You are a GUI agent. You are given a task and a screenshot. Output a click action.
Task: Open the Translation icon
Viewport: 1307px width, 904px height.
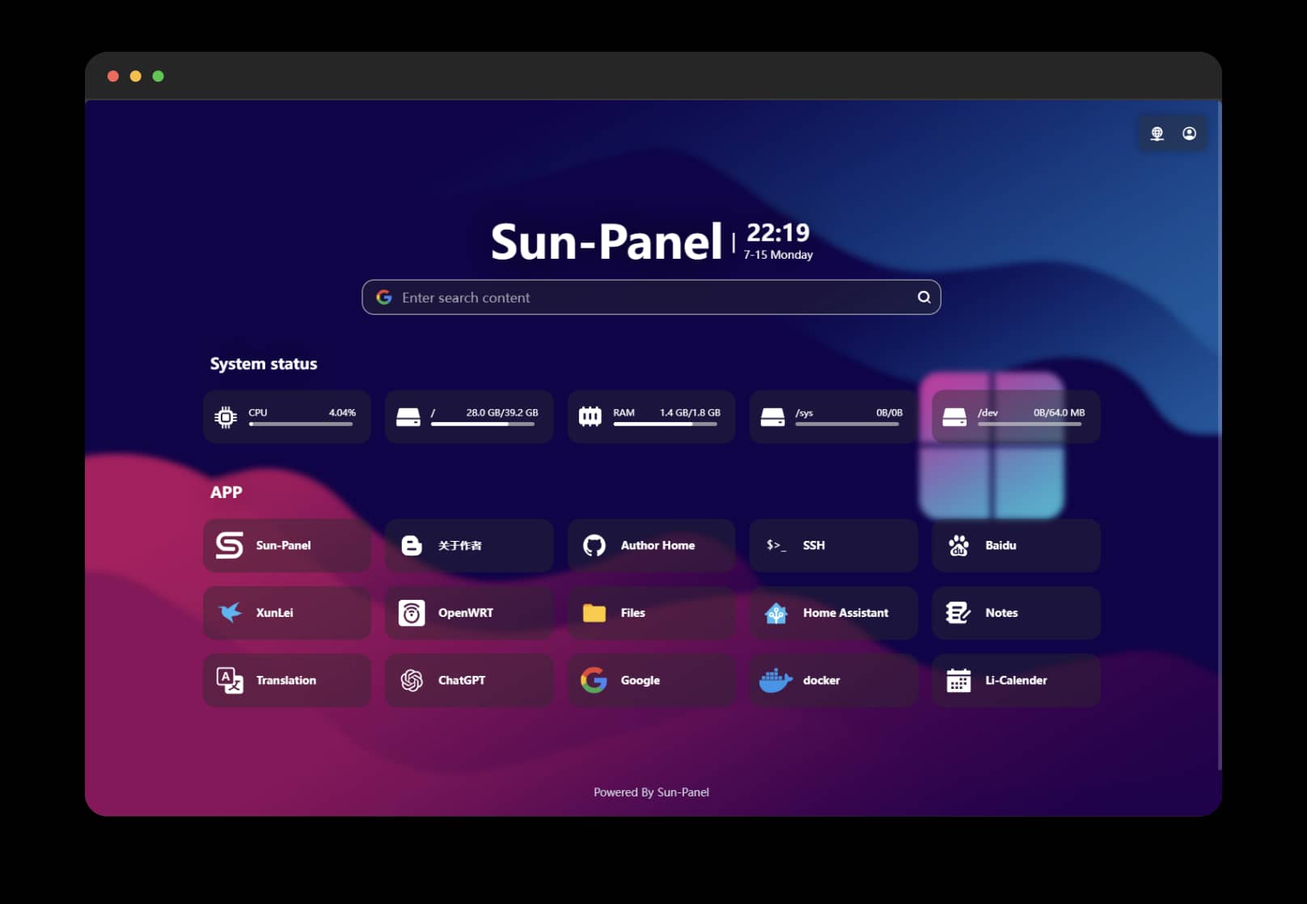pyautogui.click(x=230, y=680)
